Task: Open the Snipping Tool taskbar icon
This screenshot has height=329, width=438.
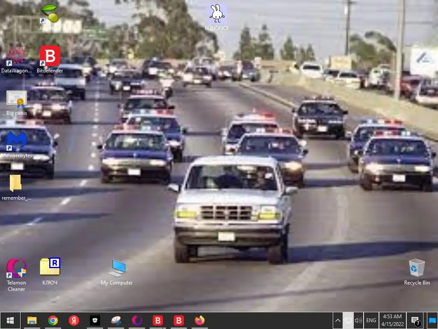Action: click(116, 320)
